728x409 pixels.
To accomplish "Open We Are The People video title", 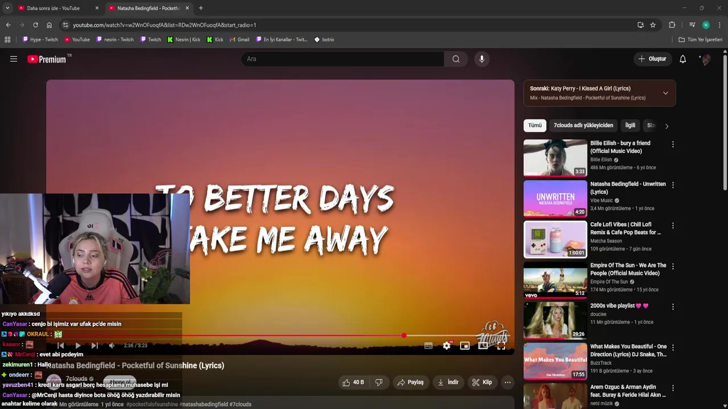I will (x=628, y=269).
